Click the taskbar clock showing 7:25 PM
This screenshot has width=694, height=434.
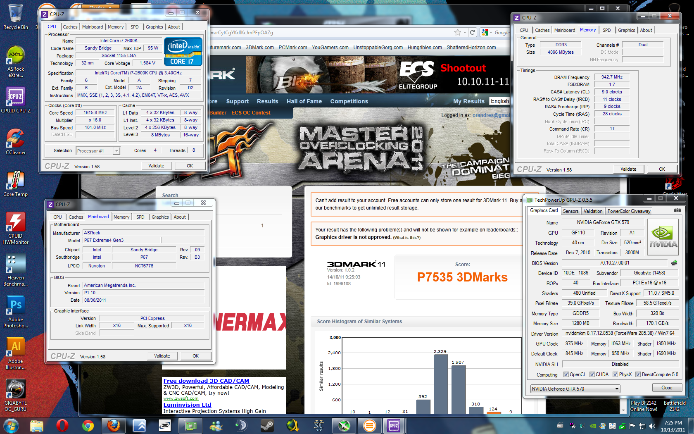click(x=673, y=426)
